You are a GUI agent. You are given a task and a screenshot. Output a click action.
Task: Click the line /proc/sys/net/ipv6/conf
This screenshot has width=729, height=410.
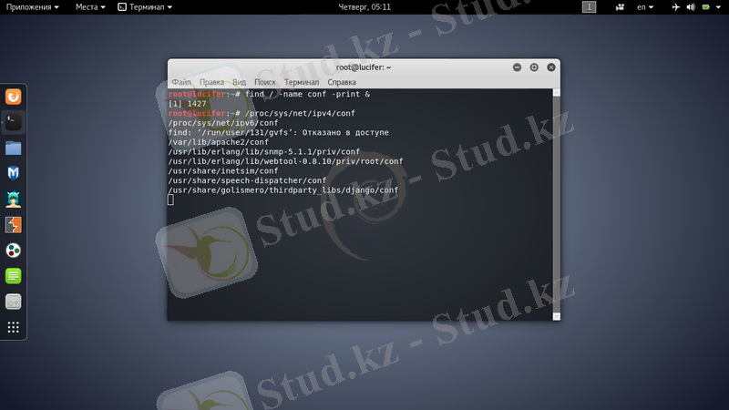coord(223,123)
